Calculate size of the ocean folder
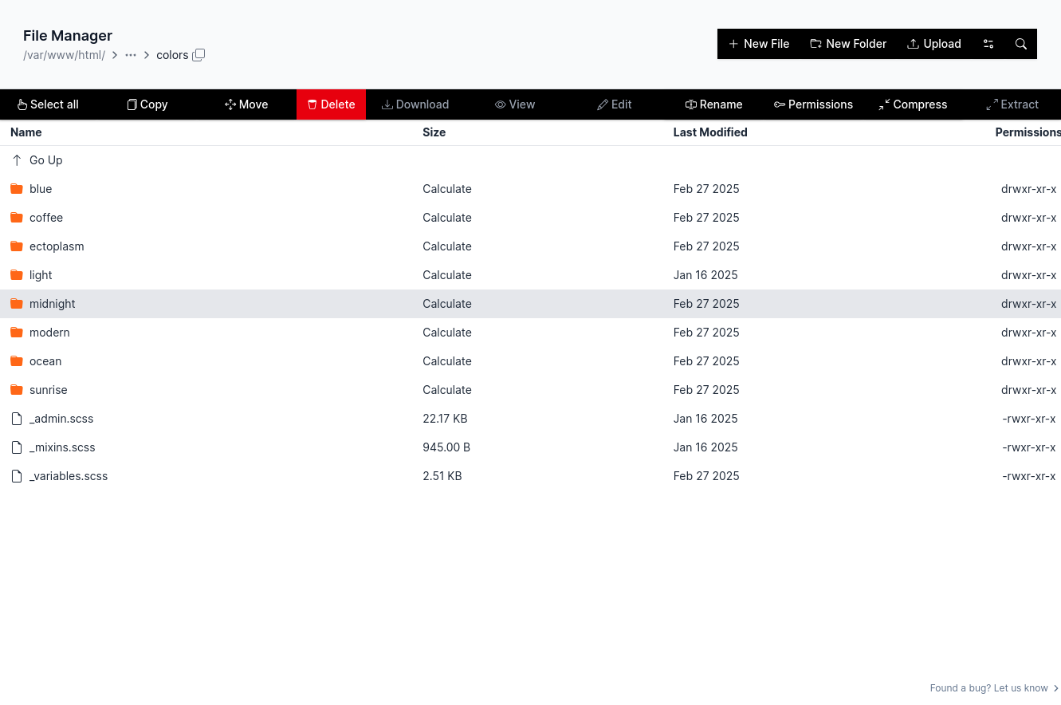Image resolution: width=1061 pixels, height=705 pixels. click(x=446, y=361)
